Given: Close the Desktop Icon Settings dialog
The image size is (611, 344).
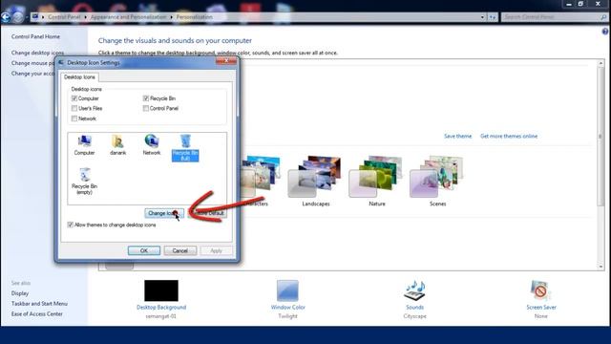Looking at the screenshot, I should click(226, 61).
